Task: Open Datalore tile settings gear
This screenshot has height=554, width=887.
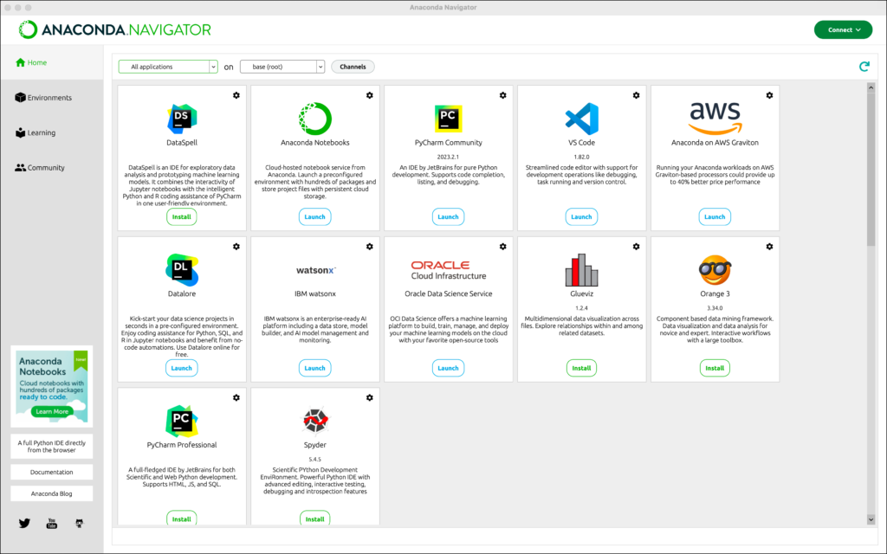Action: (x=236, y=247)
